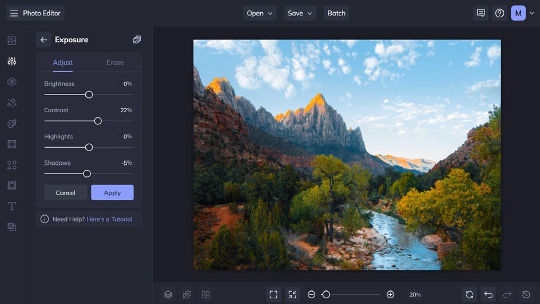Select the Text tool sidebar icon

click(11, 206)
